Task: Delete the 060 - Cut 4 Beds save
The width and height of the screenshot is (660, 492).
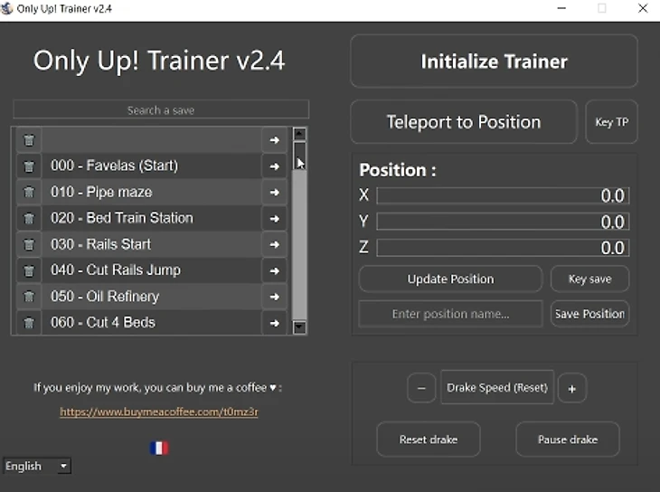Action: click(x=29, y=323)
